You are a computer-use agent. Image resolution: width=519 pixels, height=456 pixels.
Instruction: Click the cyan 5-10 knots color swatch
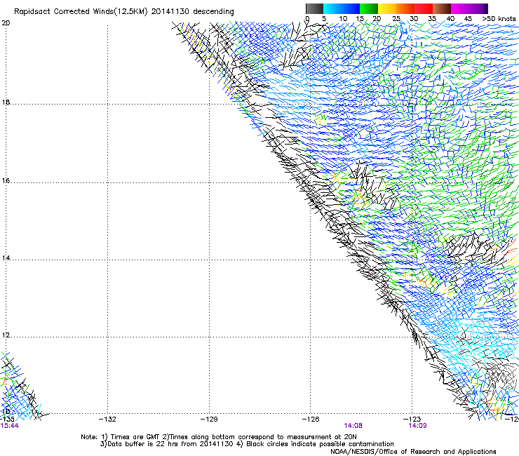(x=332, y=8)
